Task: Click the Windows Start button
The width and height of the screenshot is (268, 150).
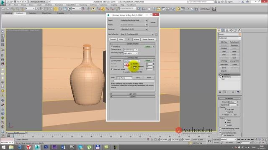Action: (3, 147)
